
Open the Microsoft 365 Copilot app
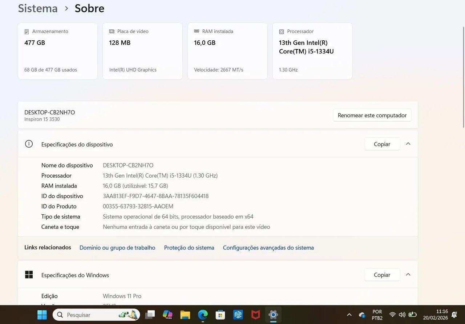[167, 315]
